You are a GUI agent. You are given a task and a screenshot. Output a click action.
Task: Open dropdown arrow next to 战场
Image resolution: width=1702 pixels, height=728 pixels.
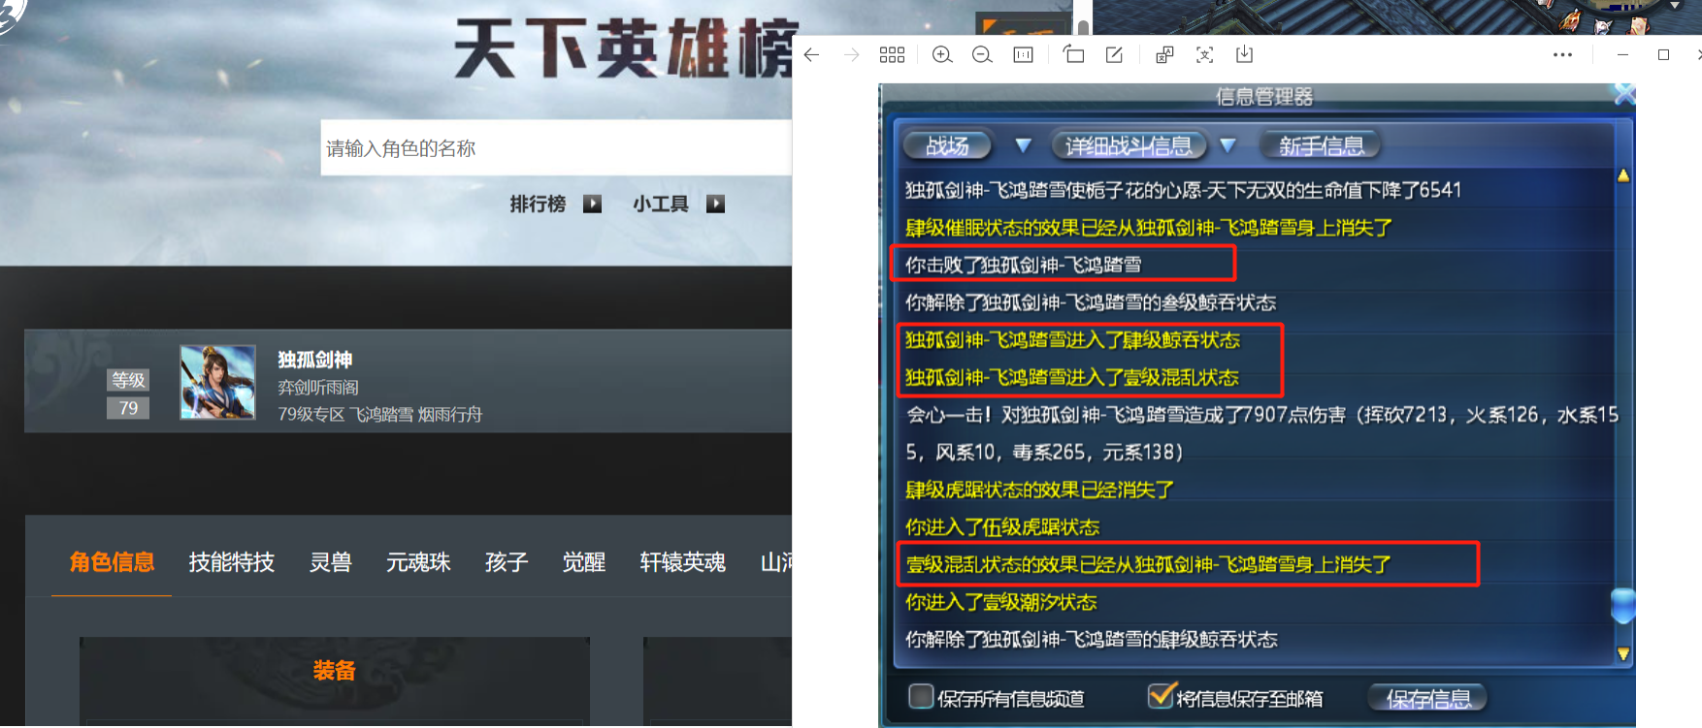[x=1023, y=145]
